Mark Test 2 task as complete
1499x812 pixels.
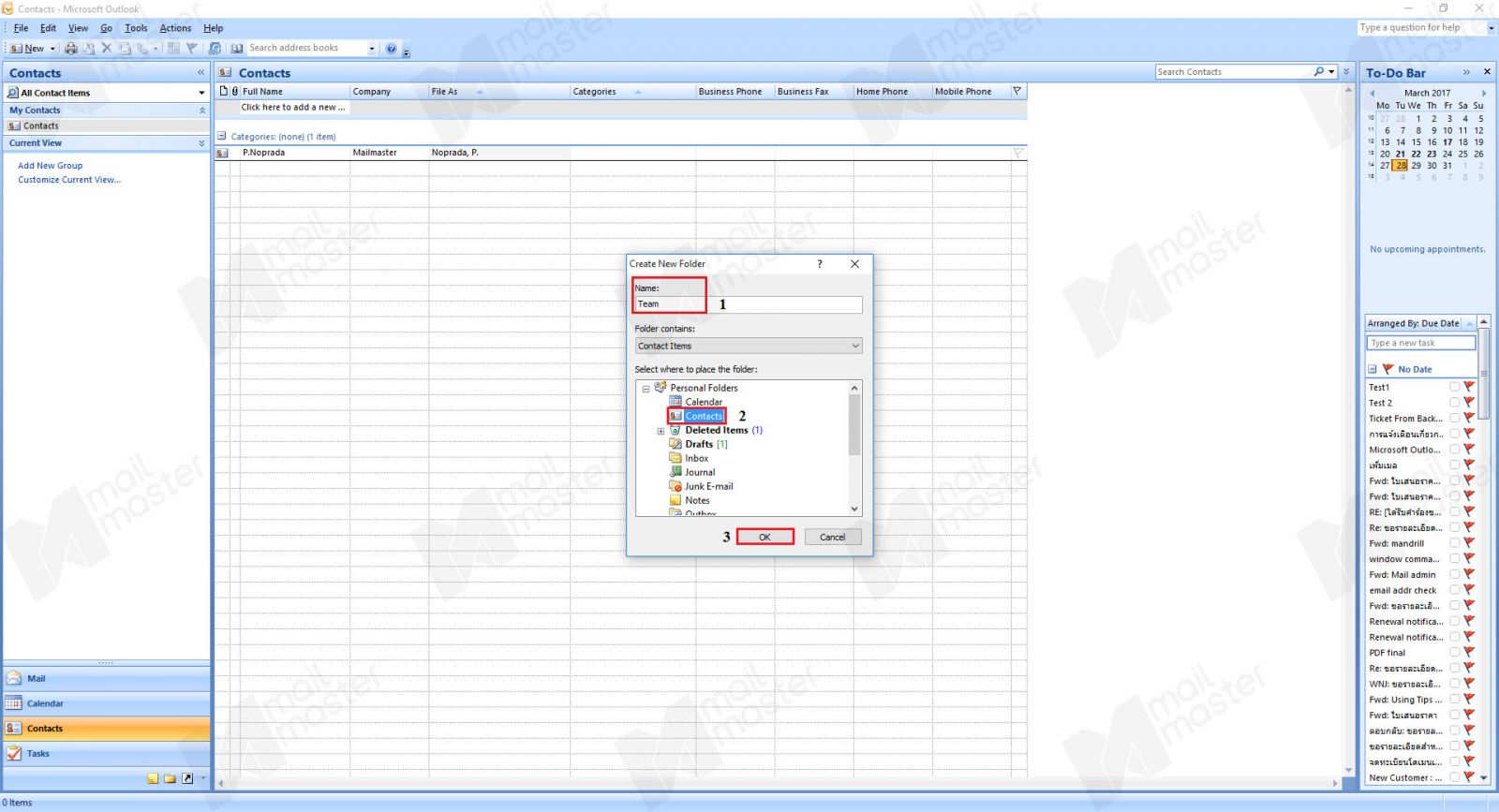(x=1455, y=403)
